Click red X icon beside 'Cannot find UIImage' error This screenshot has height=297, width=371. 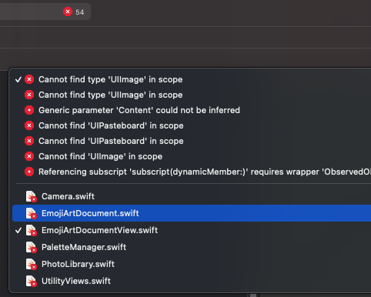29,156
